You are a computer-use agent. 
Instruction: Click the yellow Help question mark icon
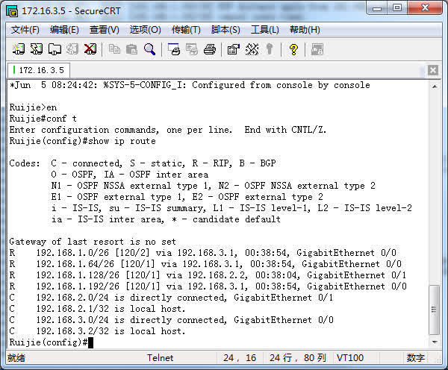pyautogui.click(x=293, y=49)
